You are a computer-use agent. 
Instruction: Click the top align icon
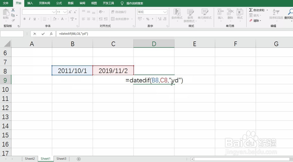(x=84, y=12)
